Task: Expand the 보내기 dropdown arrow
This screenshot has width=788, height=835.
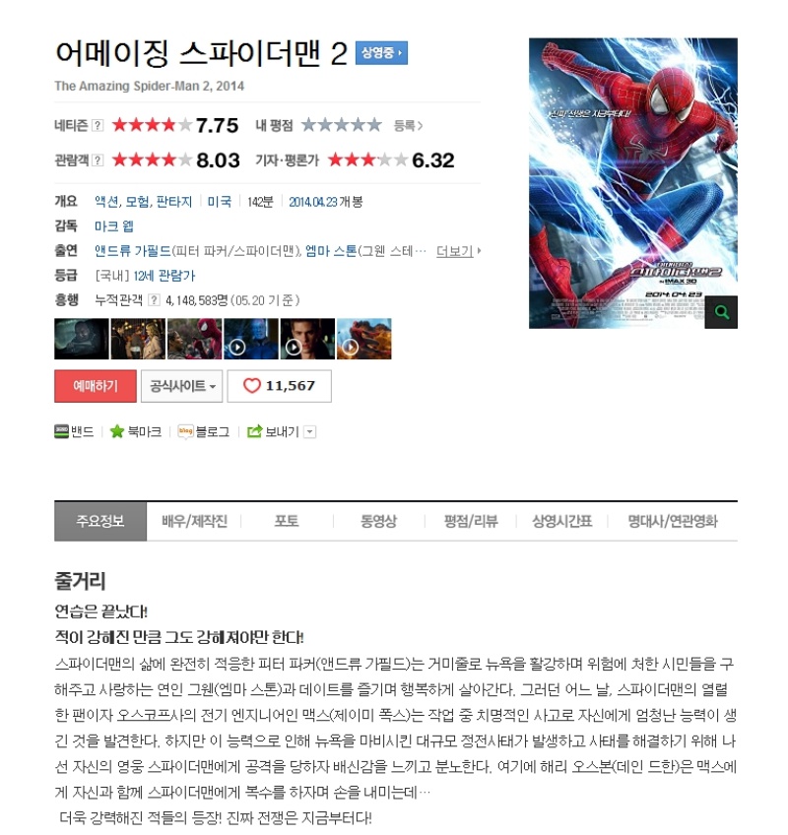Action: click(x=309, y=432)
